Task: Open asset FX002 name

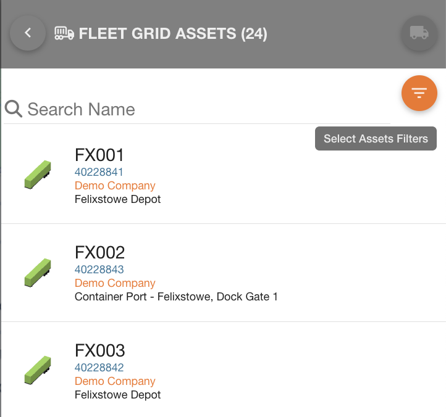Action: pyautogui.click(x=99, y=252)
